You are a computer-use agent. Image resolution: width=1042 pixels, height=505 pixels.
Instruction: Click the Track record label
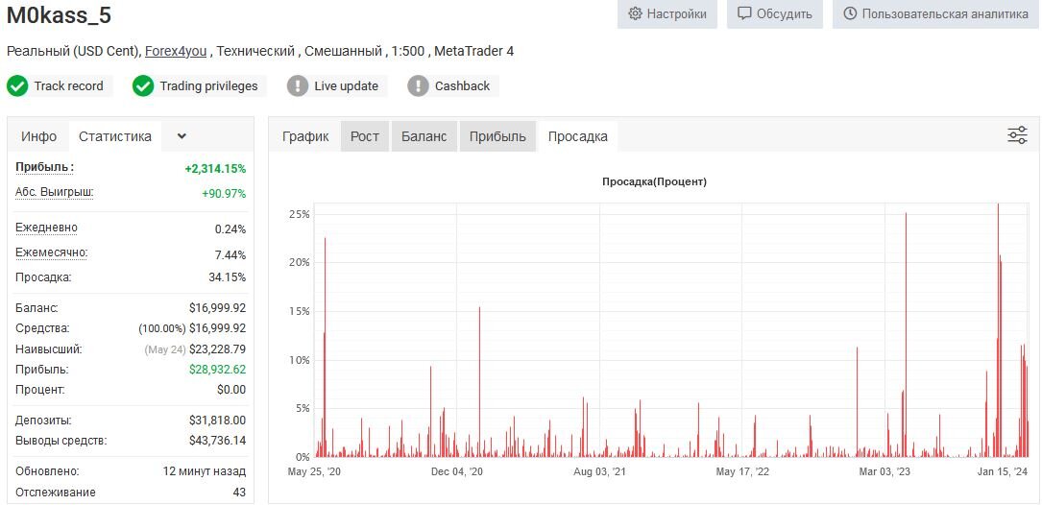point(68,85)
